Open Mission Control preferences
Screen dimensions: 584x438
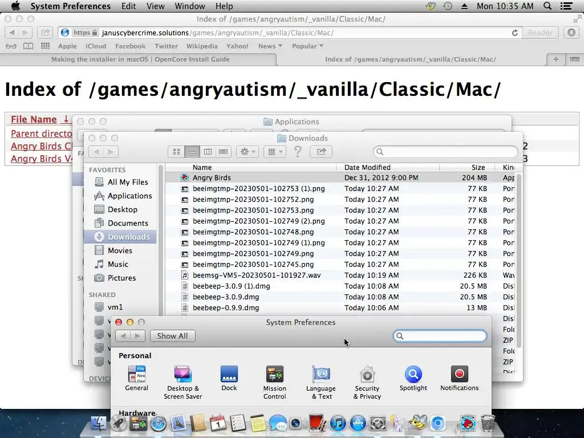coord(274,382)
